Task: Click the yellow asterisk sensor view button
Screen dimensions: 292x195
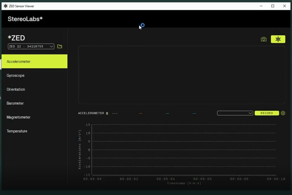Action: coord(278,39)
